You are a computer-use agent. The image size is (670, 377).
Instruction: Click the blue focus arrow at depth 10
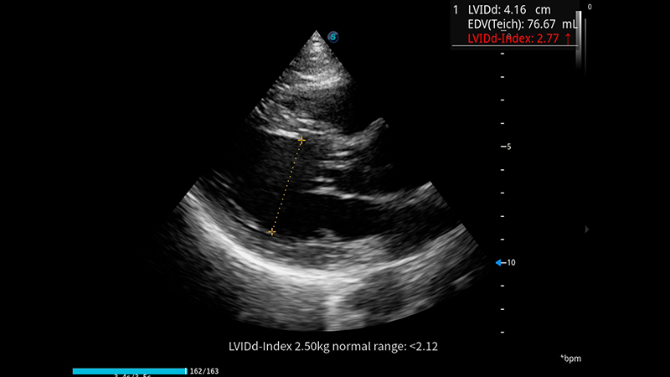pos(500,263)
